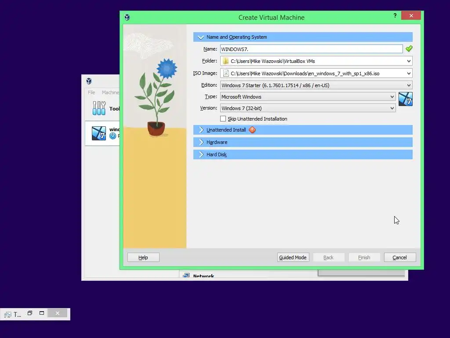Enable Skip Unattended Installation checkbox
The height and width of the screenshot is (338, 450).
tap(223, 119)
